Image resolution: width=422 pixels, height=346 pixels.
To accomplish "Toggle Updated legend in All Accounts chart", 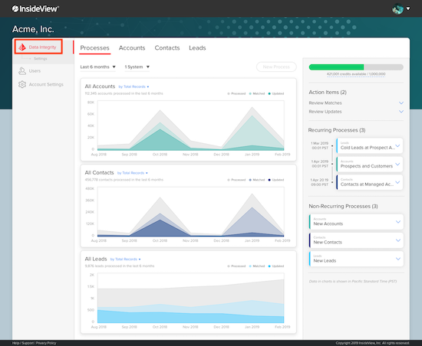I will click(x=276, y=93).
